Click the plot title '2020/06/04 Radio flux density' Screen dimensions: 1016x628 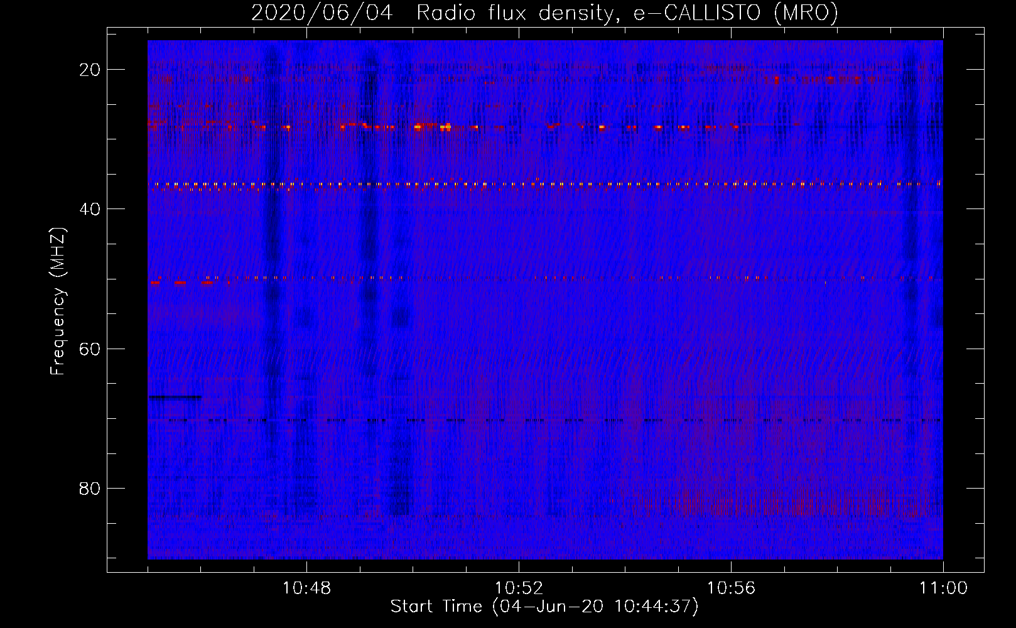click(544, 13)
